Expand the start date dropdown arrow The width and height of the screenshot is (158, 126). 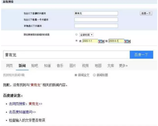pyautogui.click(x=103, y=41)
